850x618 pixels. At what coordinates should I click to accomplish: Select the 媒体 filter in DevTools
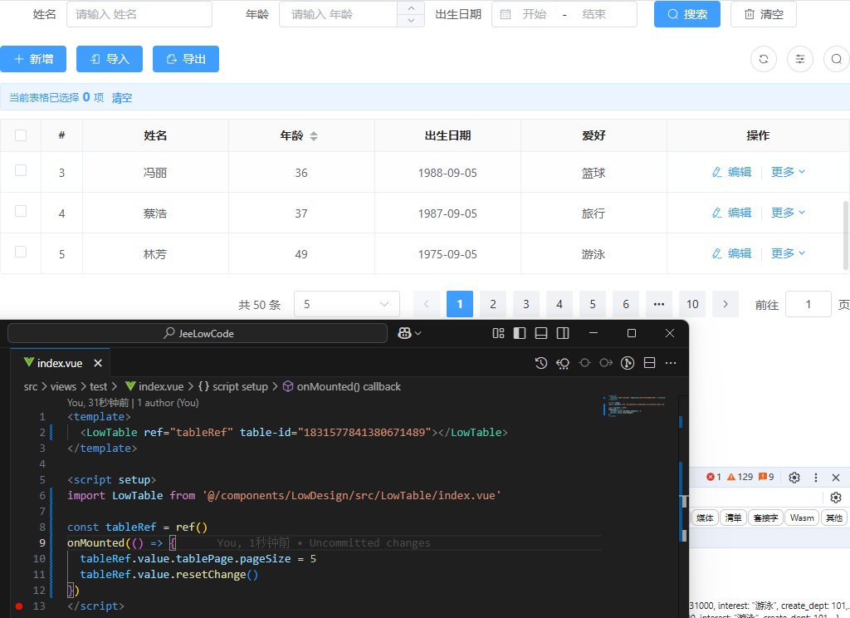pos(705,517)
